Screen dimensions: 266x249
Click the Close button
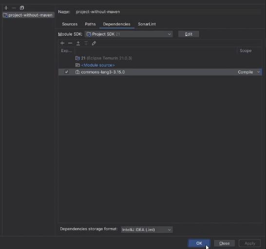click(x=224, y=243)
